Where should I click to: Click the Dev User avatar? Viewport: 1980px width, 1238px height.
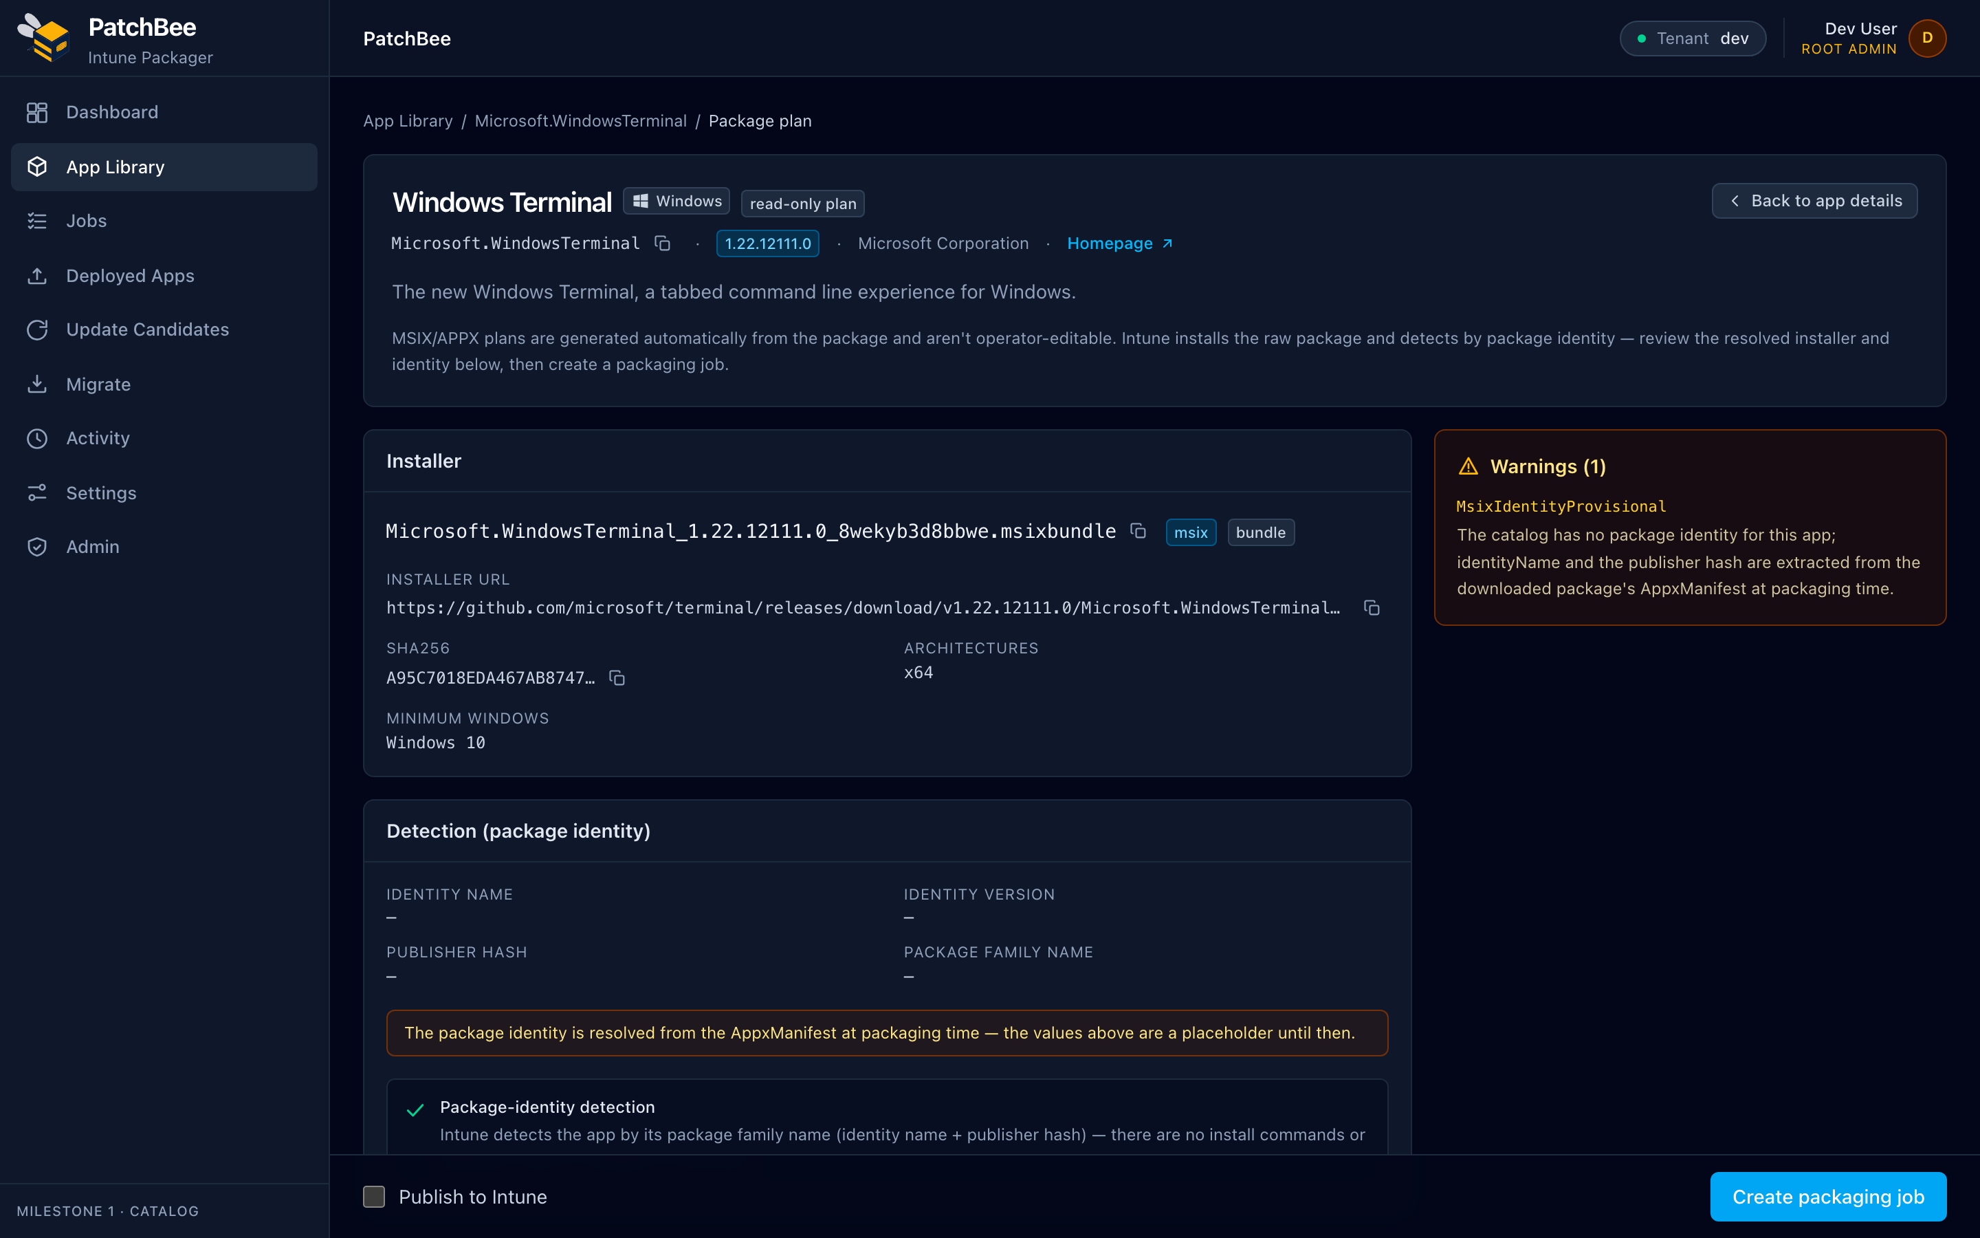(1927, 39)
